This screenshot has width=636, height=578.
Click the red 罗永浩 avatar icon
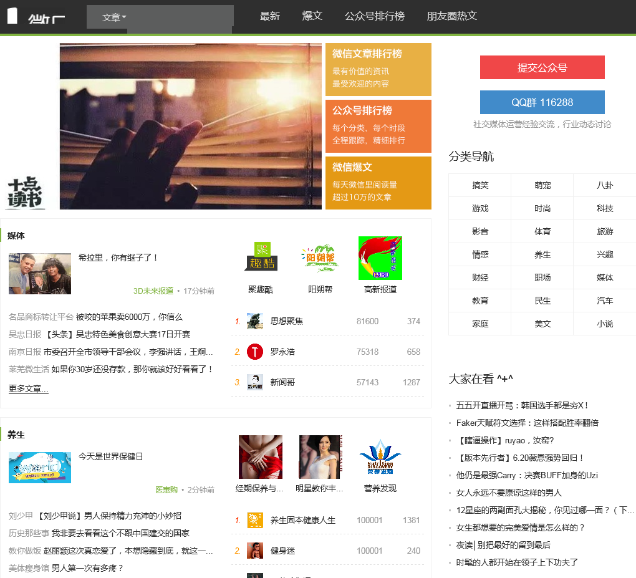[255, 352]
